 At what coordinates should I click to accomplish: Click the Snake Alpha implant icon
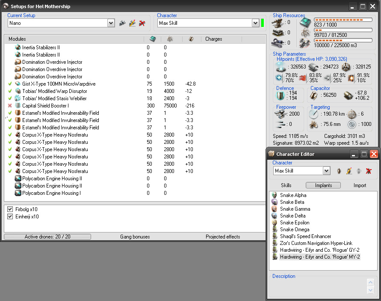[275, 195]
